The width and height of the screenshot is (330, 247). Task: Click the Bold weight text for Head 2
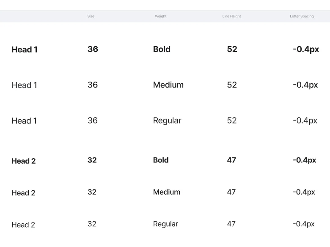[161, 160]
